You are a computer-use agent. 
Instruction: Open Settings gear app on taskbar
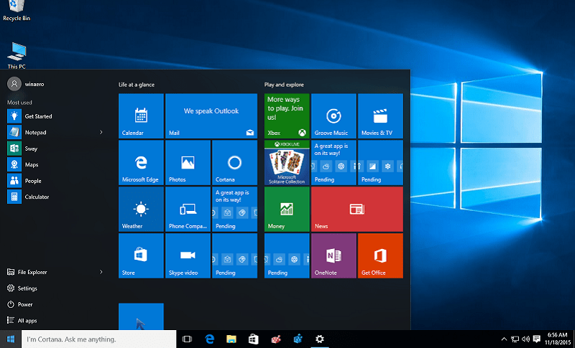[x=320, y=339]
